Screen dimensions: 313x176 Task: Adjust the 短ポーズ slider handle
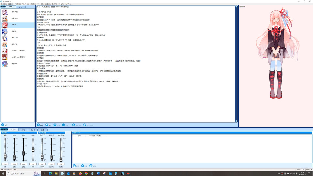[x=42, y=157]
